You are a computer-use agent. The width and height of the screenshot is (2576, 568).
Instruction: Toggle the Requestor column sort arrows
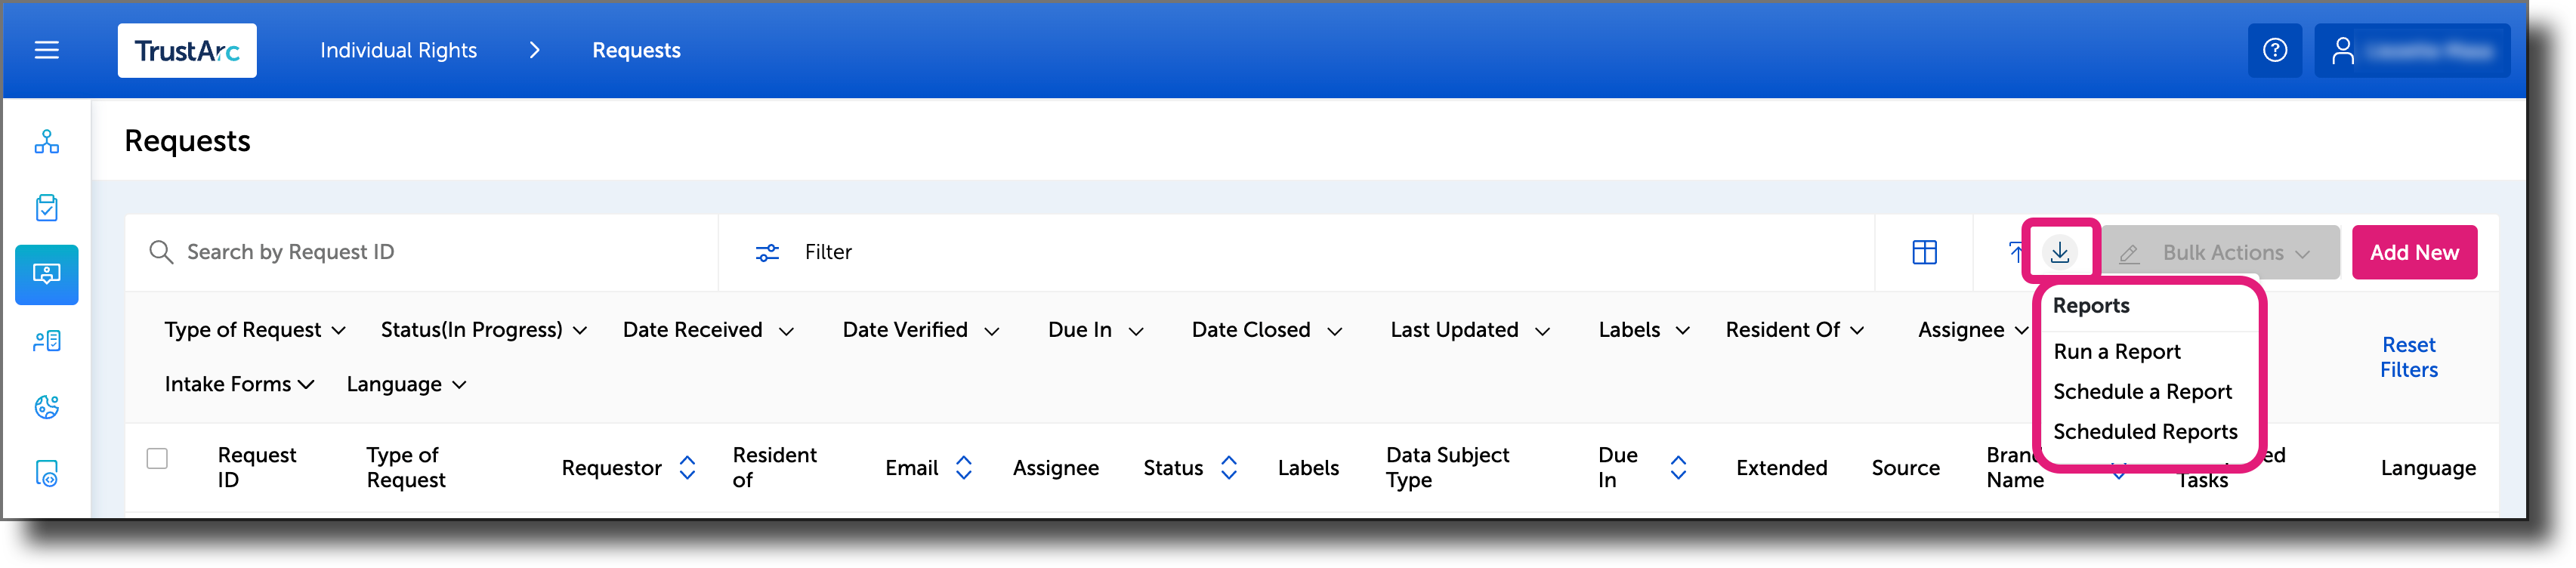point(687,467)
